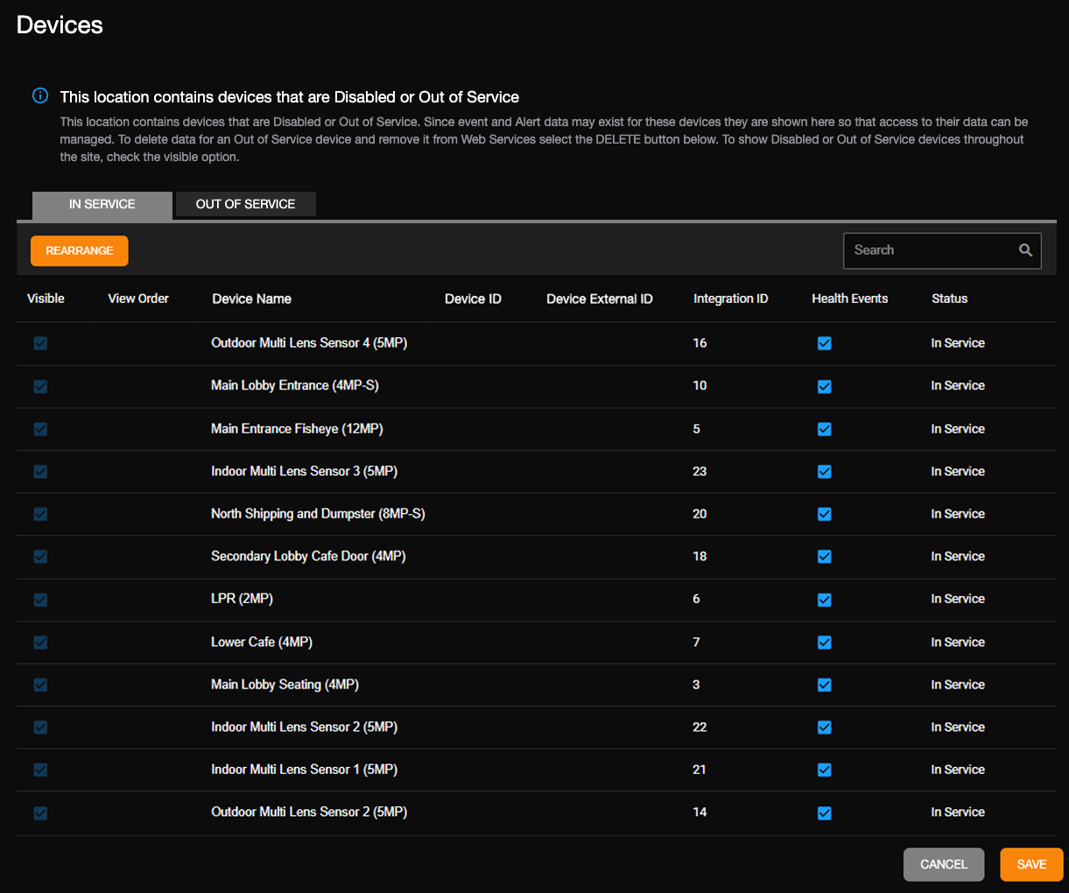Click the Save button
1069x893 pixels.
[x=1030, y=864]
